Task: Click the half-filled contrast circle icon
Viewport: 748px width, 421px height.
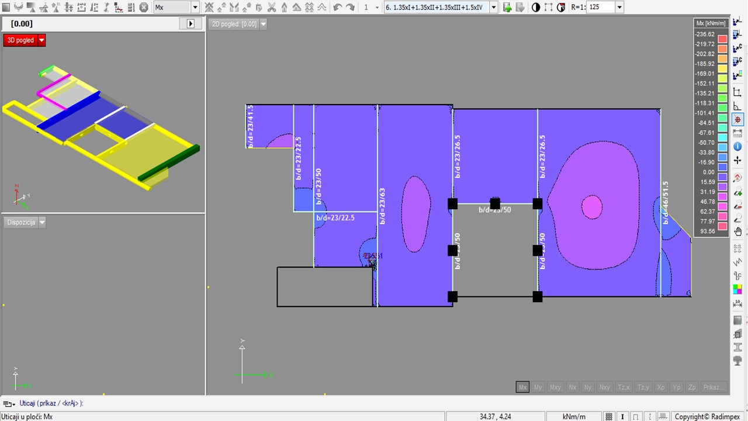Action: 536,8
